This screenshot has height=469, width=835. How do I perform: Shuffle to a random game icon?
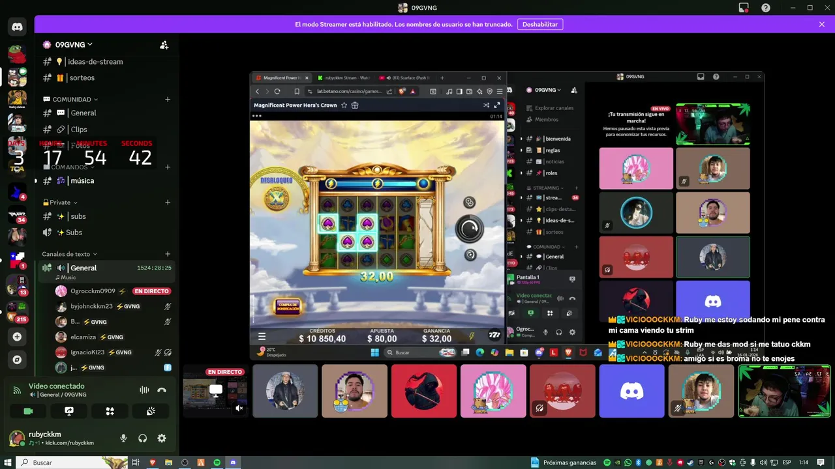pyautogui.click(x=486, y=105)
